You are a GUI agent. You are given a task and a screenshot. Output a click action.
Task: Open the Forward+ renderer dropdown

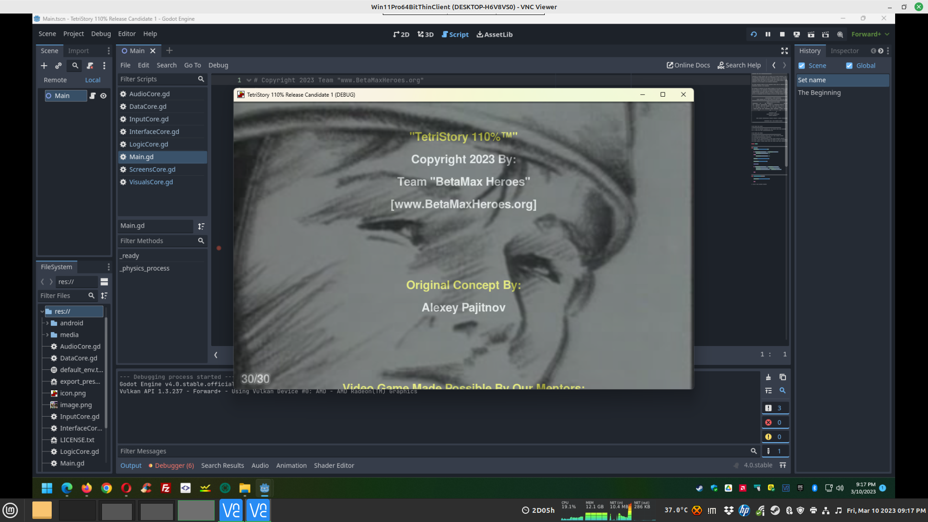(870, 34)
